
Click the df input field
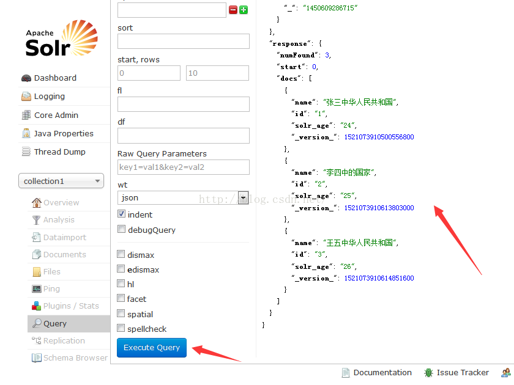pos(184,136)
